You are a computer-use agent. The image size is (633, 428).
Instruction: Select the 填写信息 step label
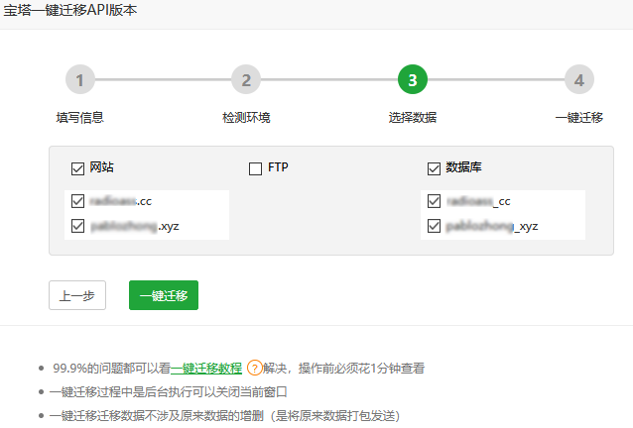(x=80, y=117)
